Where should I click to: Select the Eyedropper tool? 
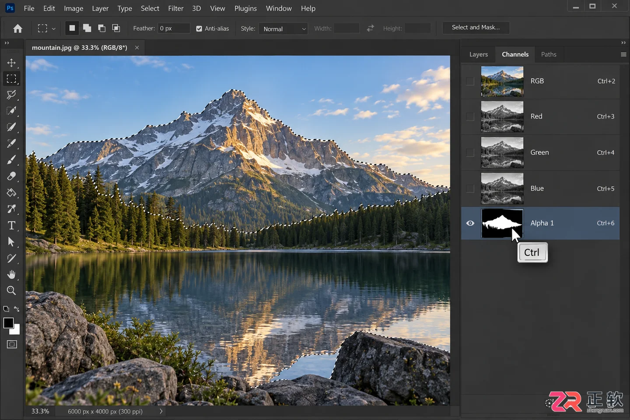point(11,127)
